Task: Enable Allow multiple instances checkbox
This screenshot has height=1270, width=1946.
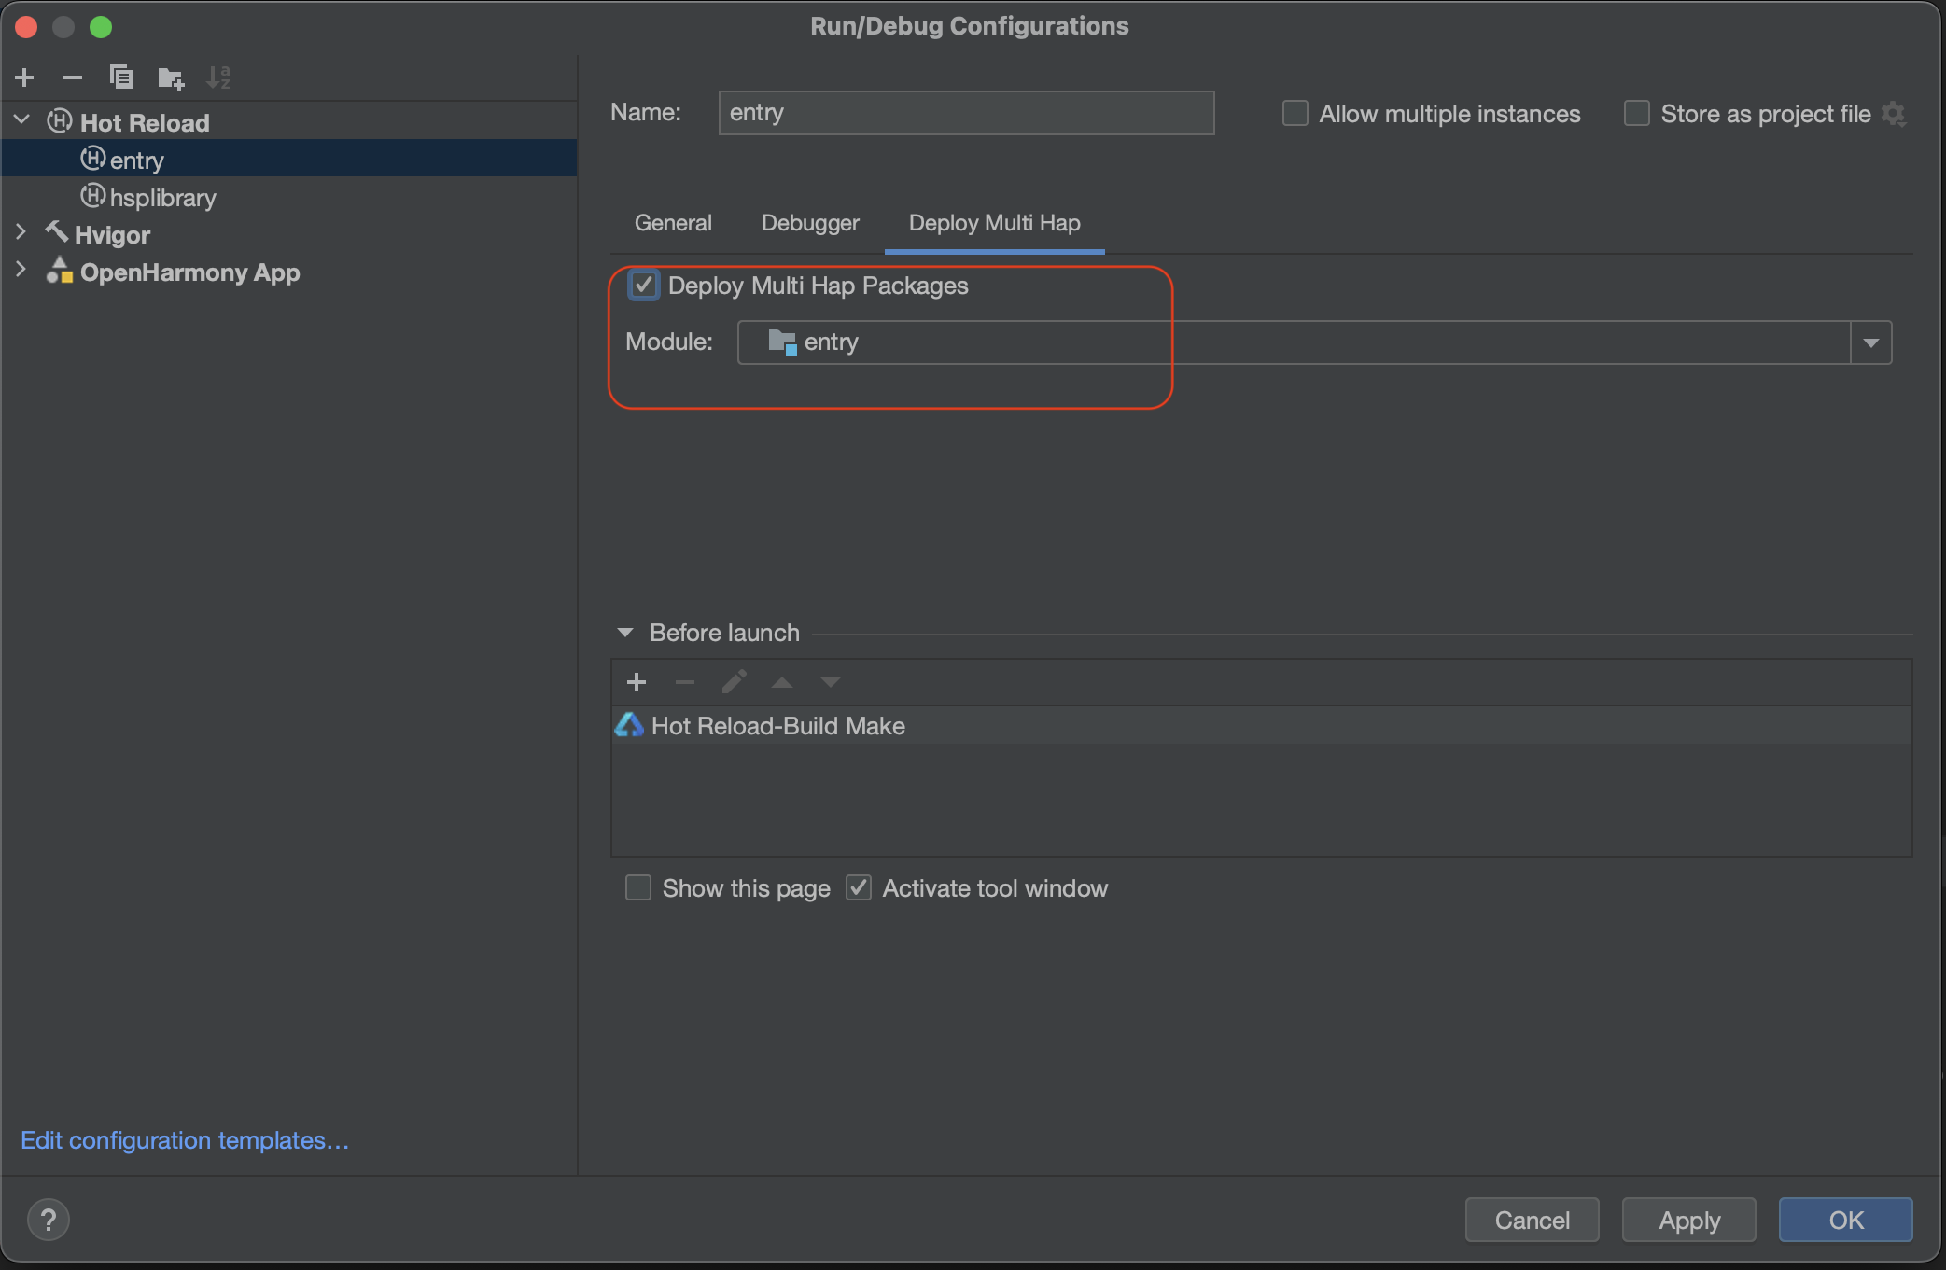Action: pyautogui.click(x=1295, y=114)
